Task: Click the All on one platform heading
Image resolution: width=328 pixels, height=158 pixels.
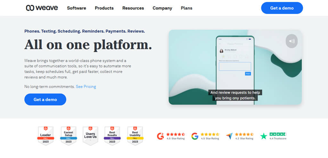Action: tap(88, 45)
